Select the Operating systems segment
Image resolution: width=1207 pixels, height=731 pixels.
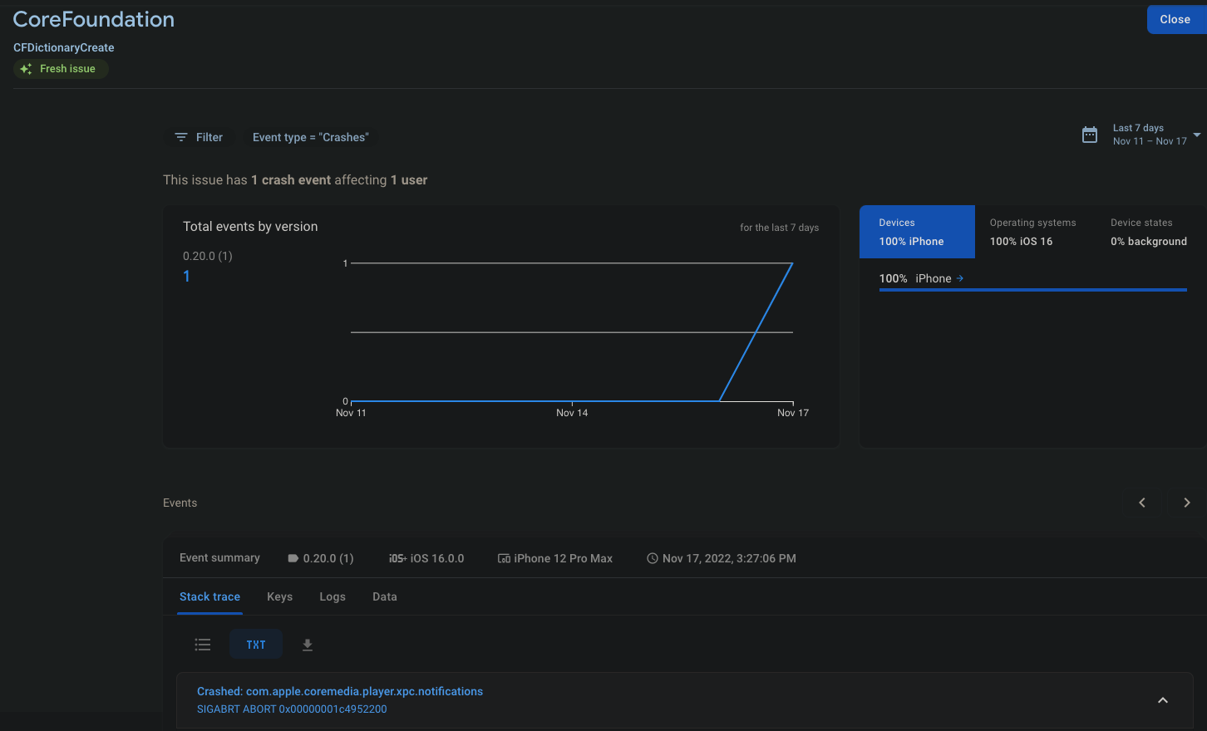[1032, 232]
